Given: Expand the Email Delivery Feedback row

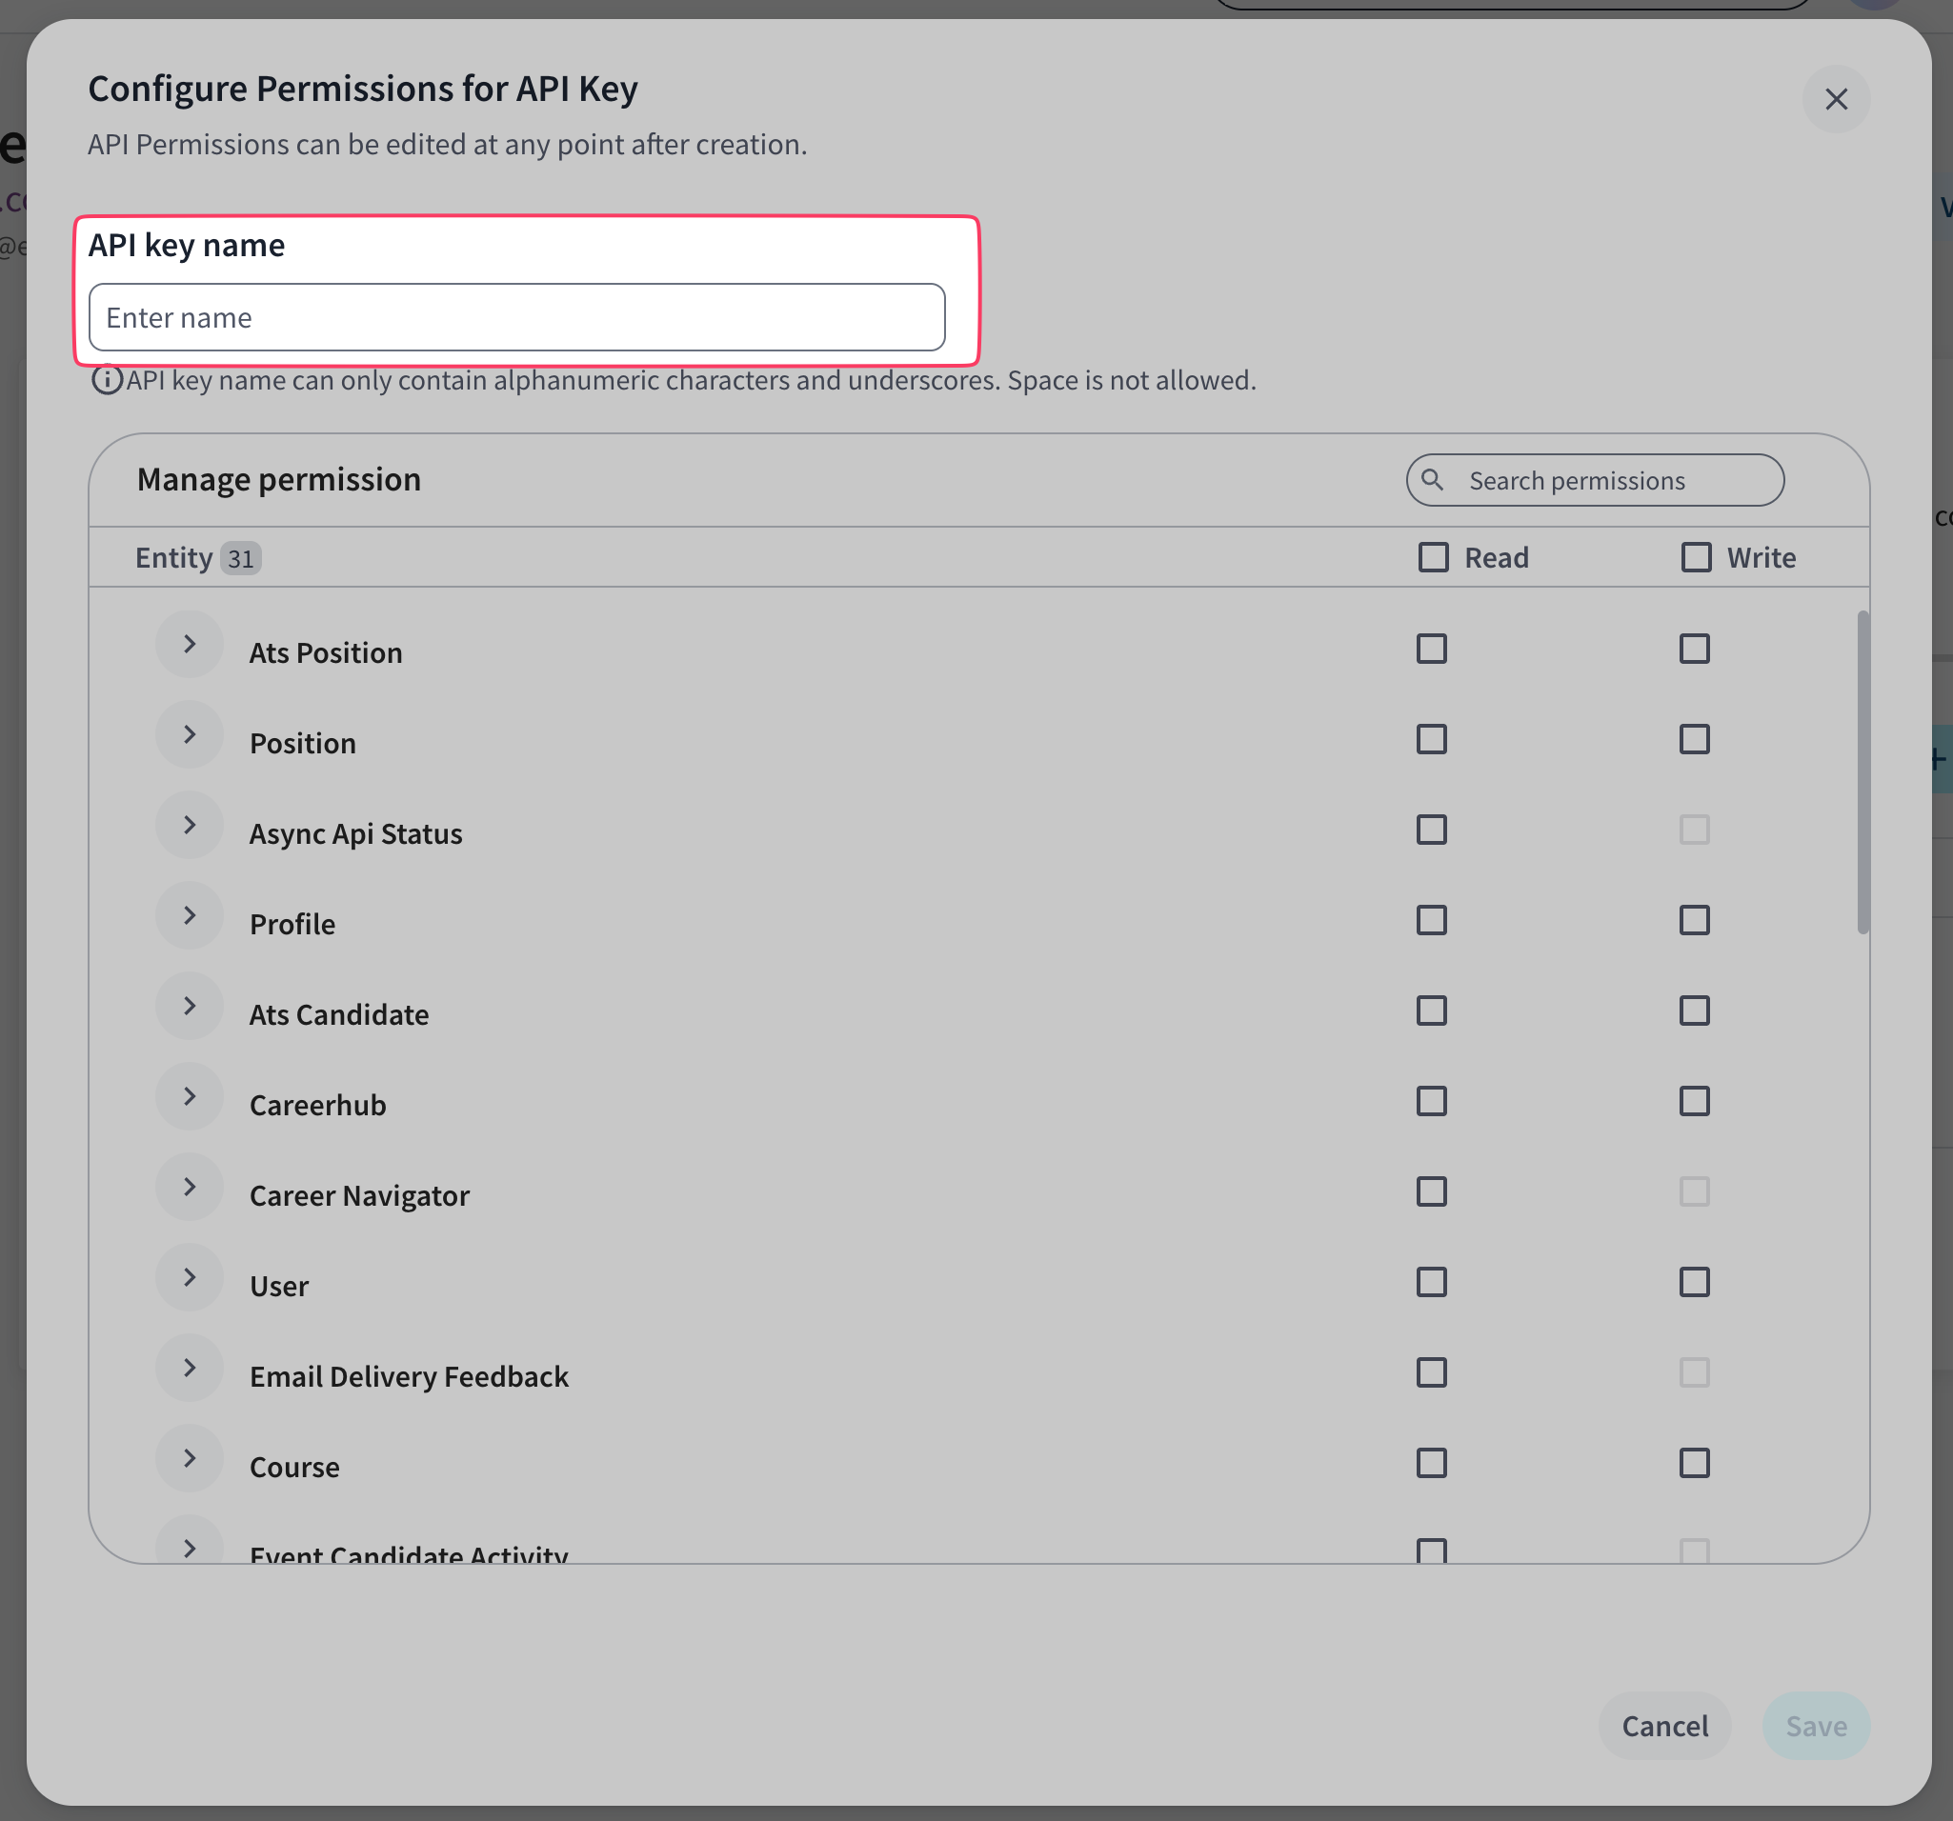Looking at the screenshot, I should click(190, 1369).
